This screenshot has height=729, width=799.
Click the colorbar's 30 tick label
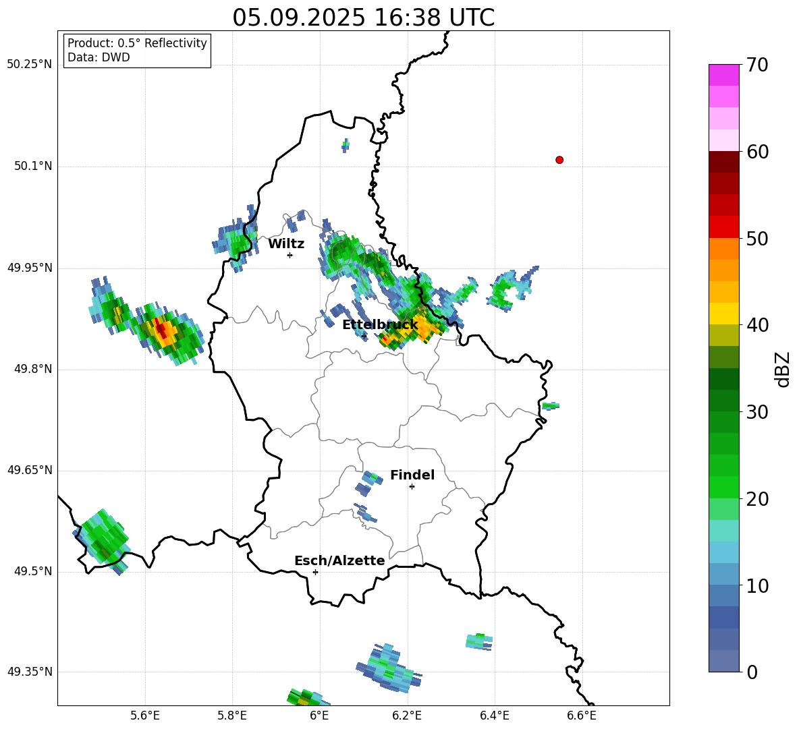pyautogui.click(x=757, y=412)
